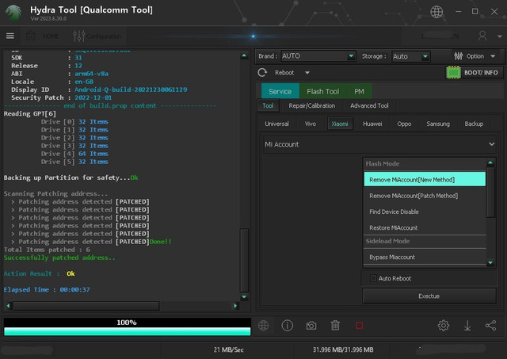This screenshot has height=359, width=507.
Task: Expand the Mi Account dropdown chevron
Action: pos(491,144)
